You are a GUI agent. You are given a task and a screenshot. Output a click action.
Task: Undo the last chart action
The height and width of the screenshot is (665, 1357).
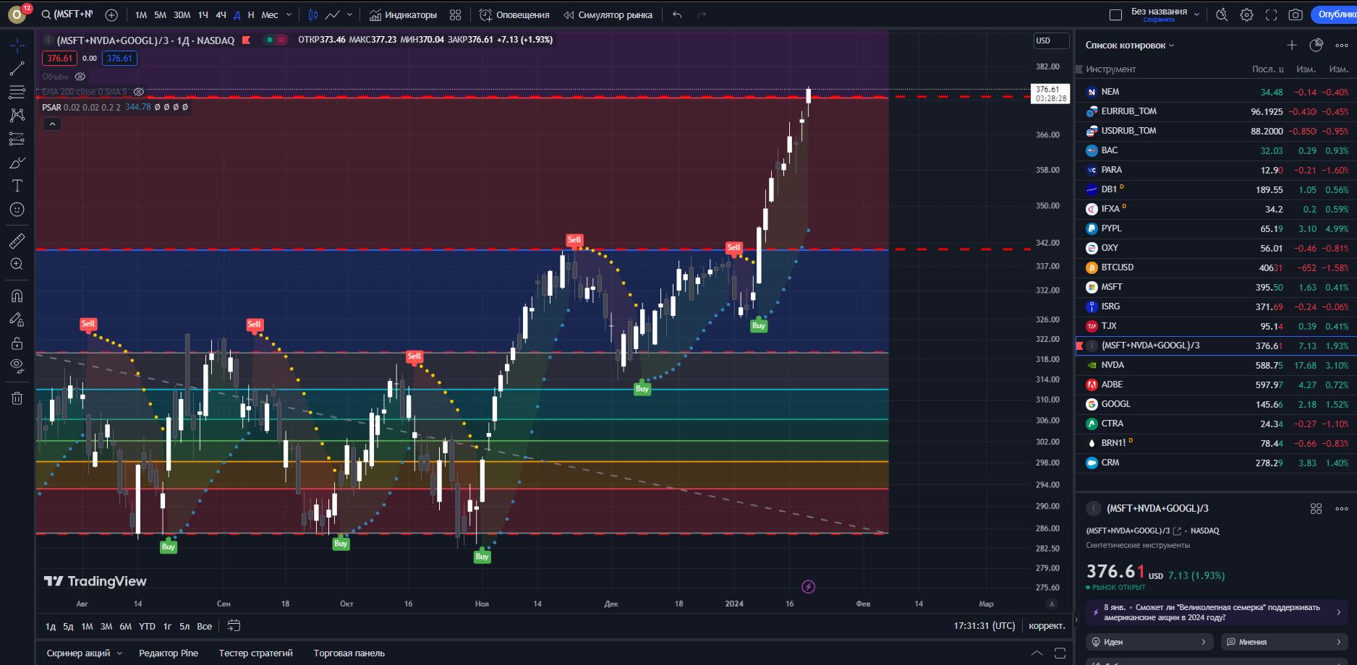point(677,14)
